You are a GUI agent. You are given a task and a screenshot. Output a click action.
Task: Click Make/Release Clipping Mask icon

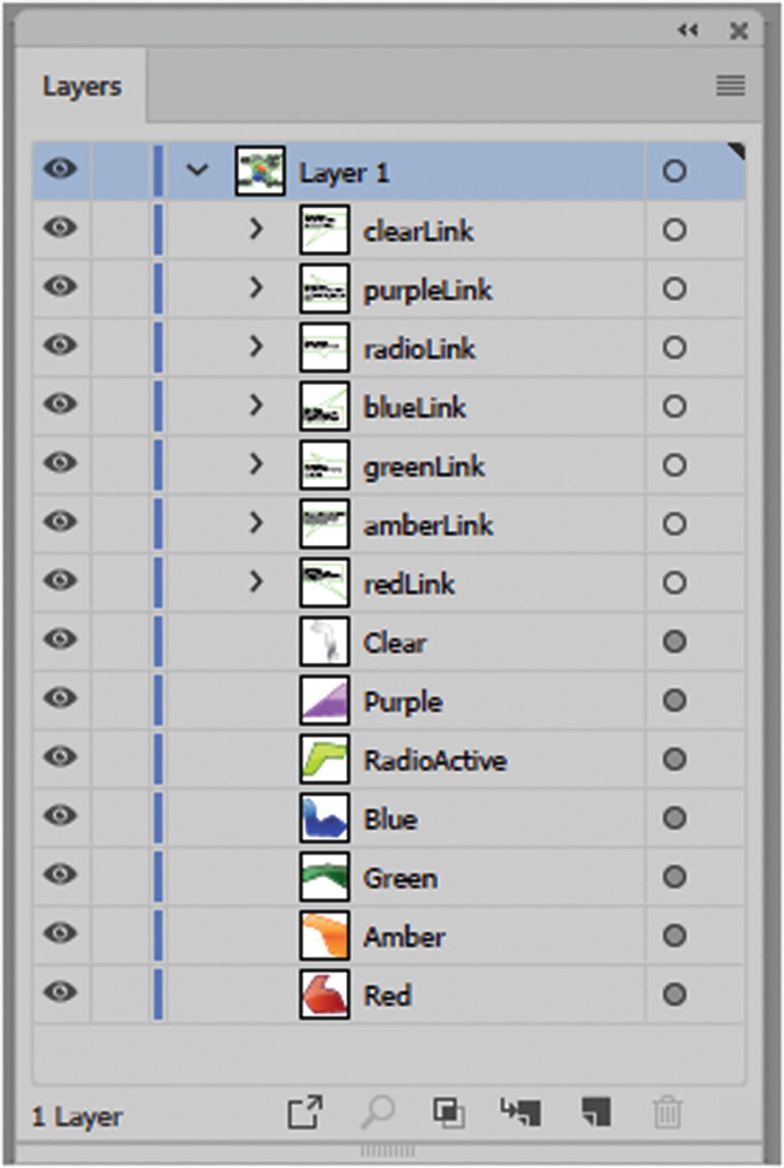click(448, 1112)
